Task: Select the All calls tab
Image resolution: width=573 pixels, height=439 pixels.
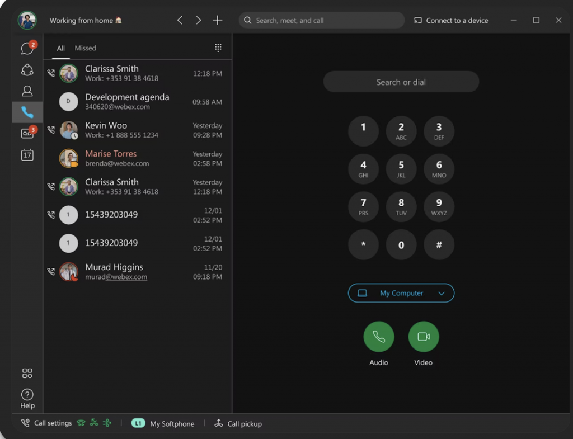Action: (x=60, y=48)
